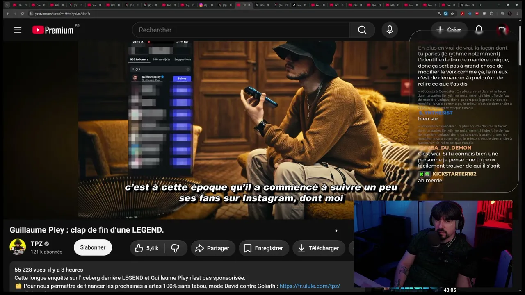Save the video with Enregistrer
This screenshot has height=295, width=525.
point(263,248)
